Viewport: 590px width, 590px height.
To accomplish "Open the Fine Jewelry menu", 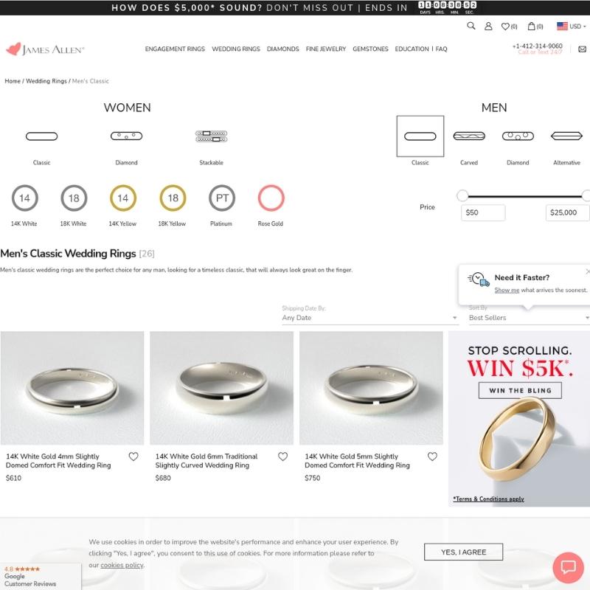I will point(326,49).
